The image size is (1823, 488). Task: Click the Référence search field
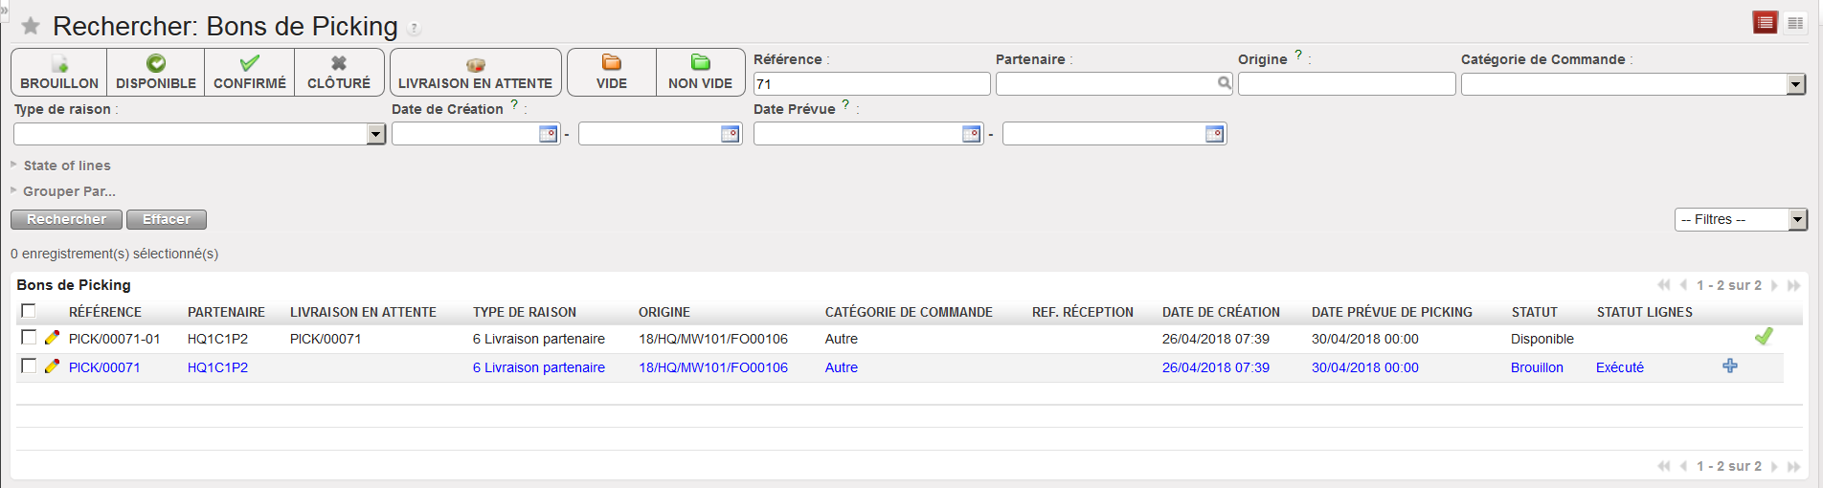click(x=871, y=84)
